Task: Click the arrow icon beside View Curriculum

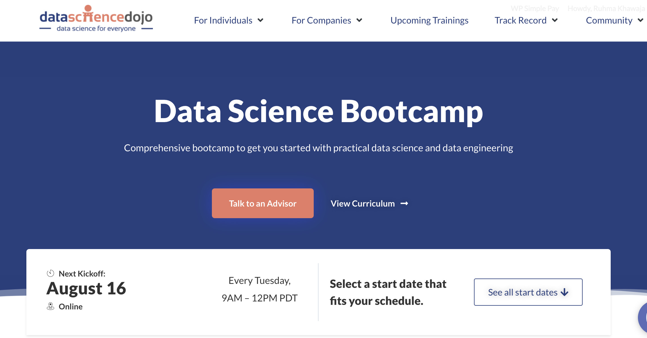Action: [x=405, y=203]
